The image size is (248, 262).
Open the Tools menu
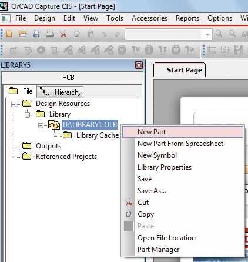pos(115,18)
